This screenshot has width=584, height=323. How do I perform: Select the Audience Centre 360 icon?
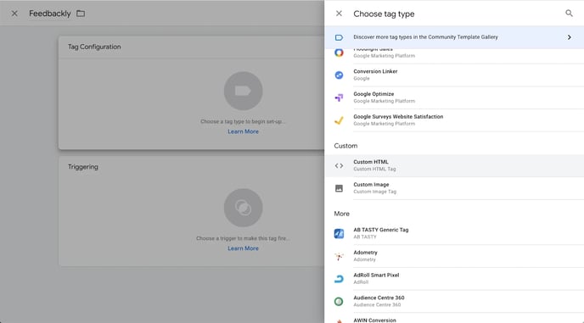coord(339,302)
